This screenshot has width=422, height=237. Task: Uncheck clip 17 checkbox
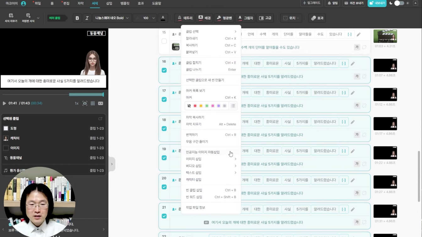pyautogui.click(x=164, y=99)
